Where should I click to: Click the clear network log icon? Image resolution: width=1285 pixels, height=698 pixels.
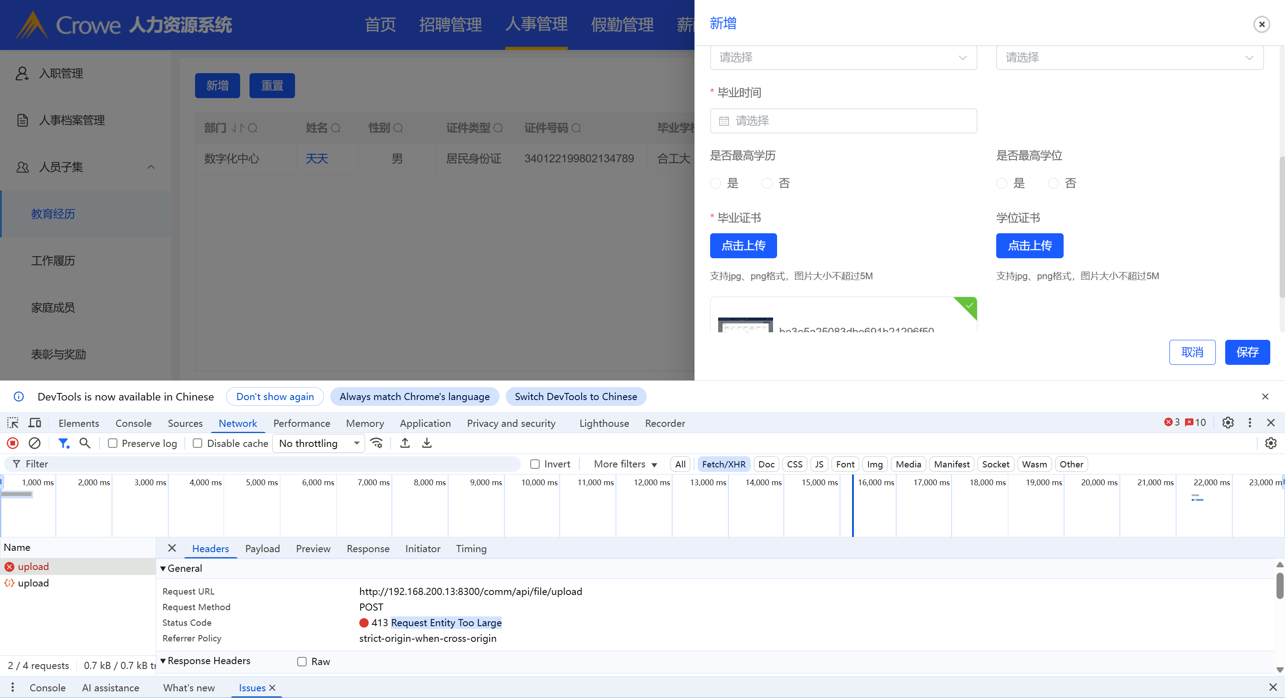pyautogui.click(x=34, y=443)
